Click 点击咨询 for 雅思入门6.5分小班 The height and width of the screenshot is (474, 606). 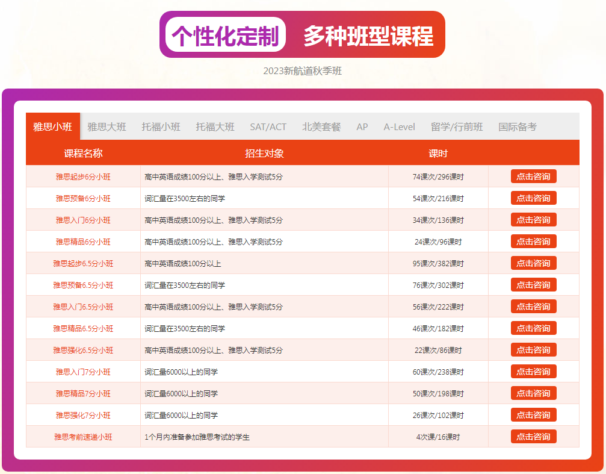(x=533, y=307)
